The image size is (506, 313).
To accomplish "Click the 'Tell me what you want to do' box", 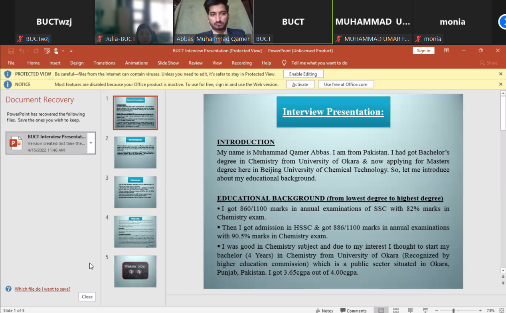I will click(319, 63).
